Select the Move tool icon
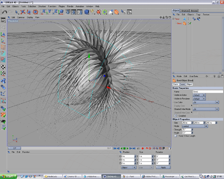The width and height of the screenshot is (224, 179). 23,12
